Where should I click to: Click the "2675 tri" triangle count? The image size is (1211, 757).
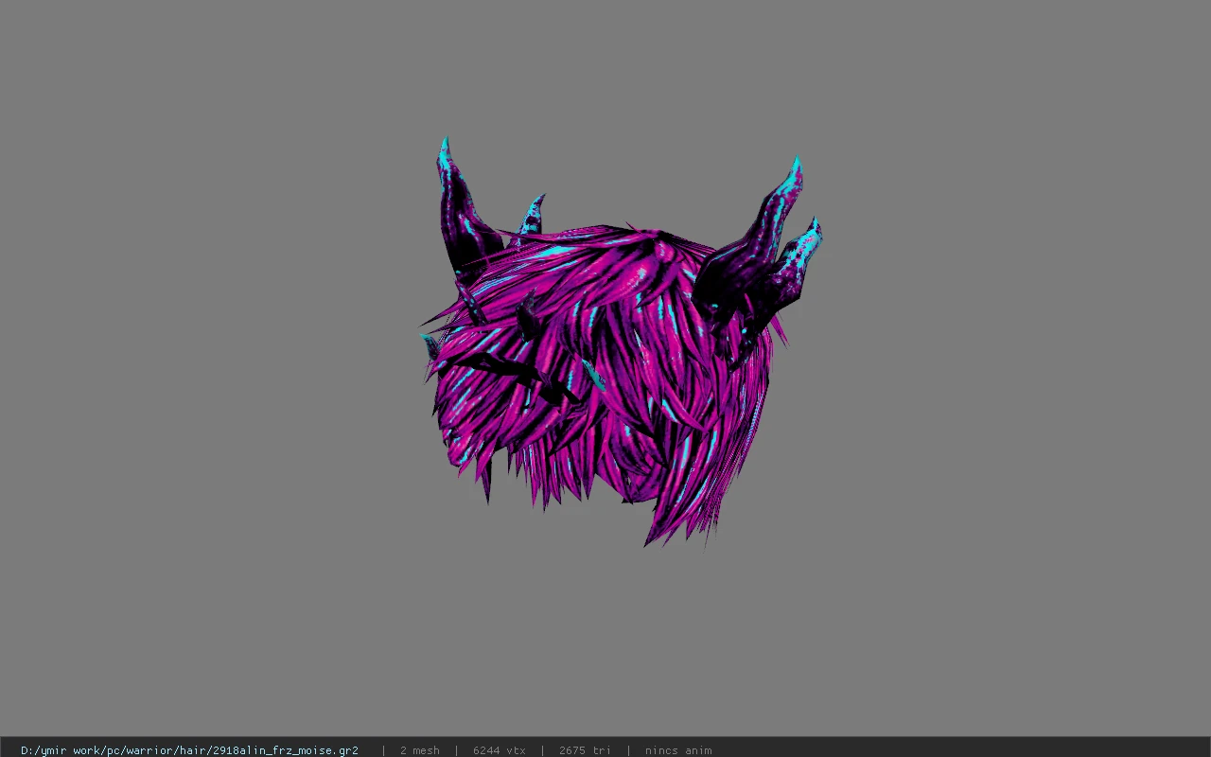click(x=585, y=750)
